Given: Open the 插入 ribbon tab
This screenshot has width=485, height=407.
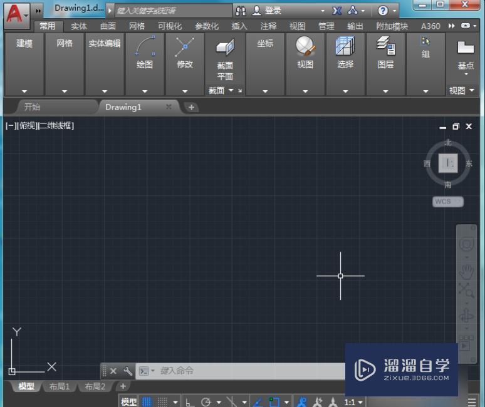Looking at the screenshot, I should (239, 26).
